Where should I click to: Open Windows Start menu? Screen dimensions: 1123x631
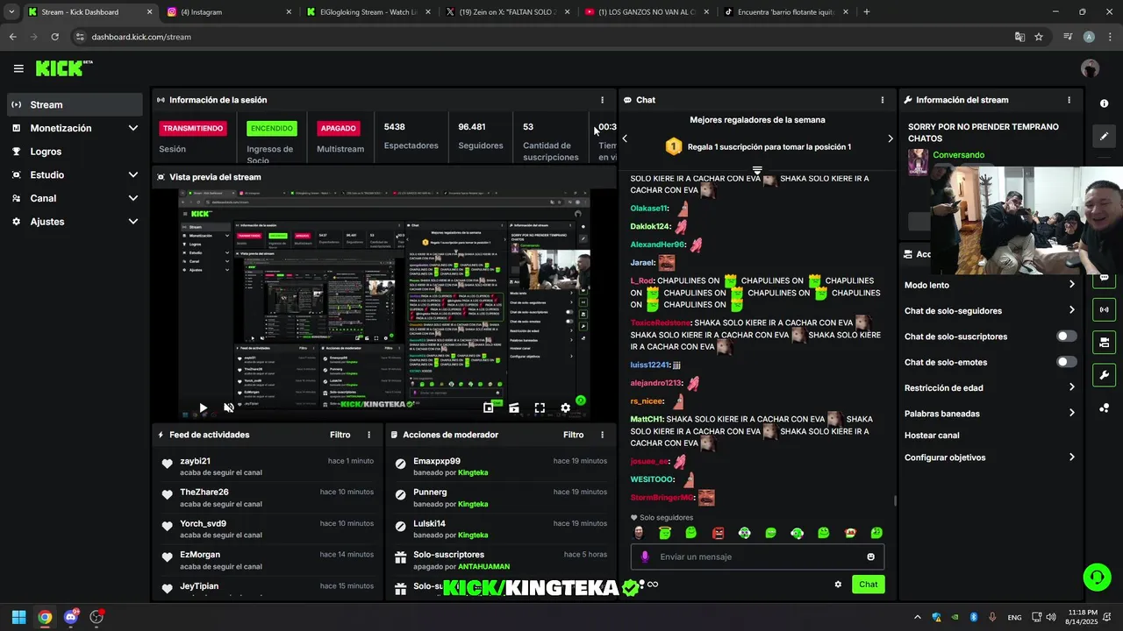[x=18, y=617]
